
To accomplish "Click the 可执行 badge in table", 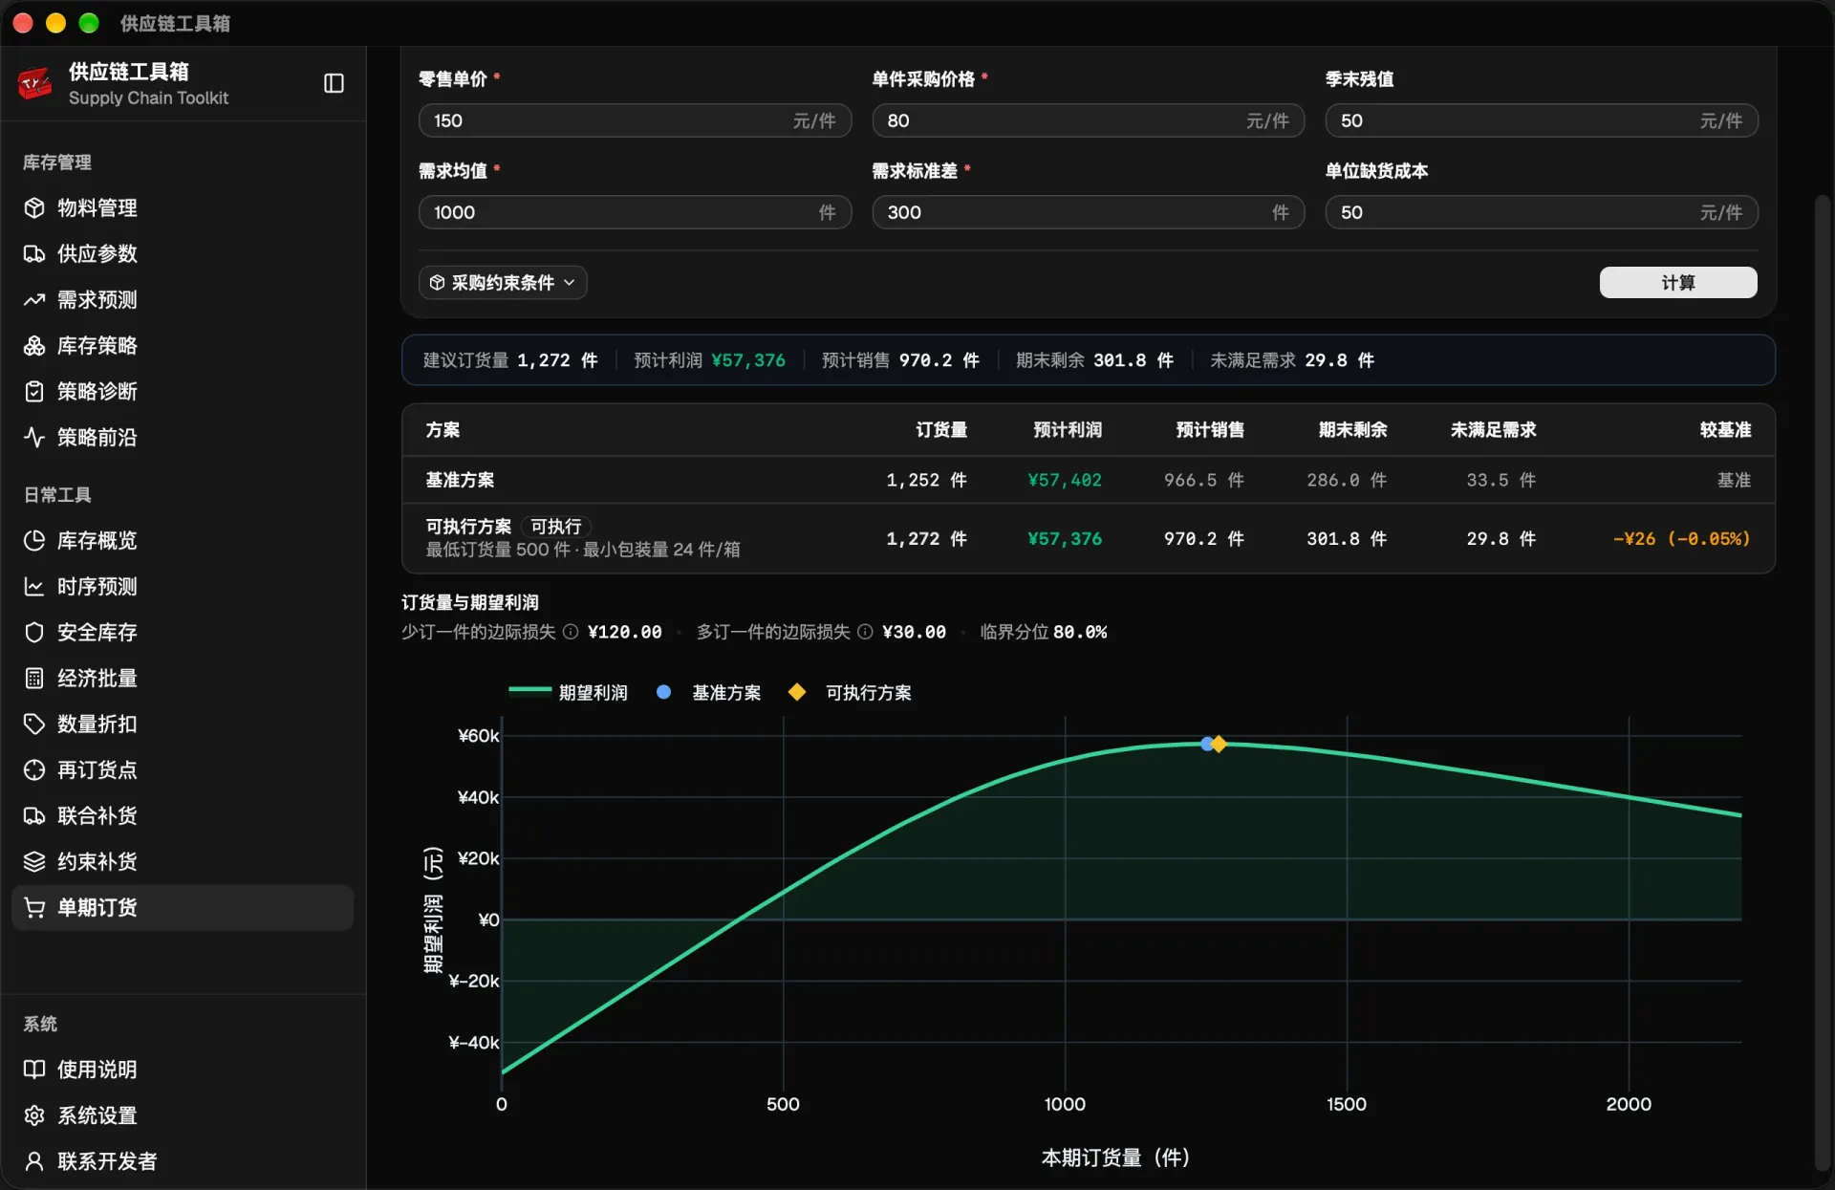I will 555,527.
